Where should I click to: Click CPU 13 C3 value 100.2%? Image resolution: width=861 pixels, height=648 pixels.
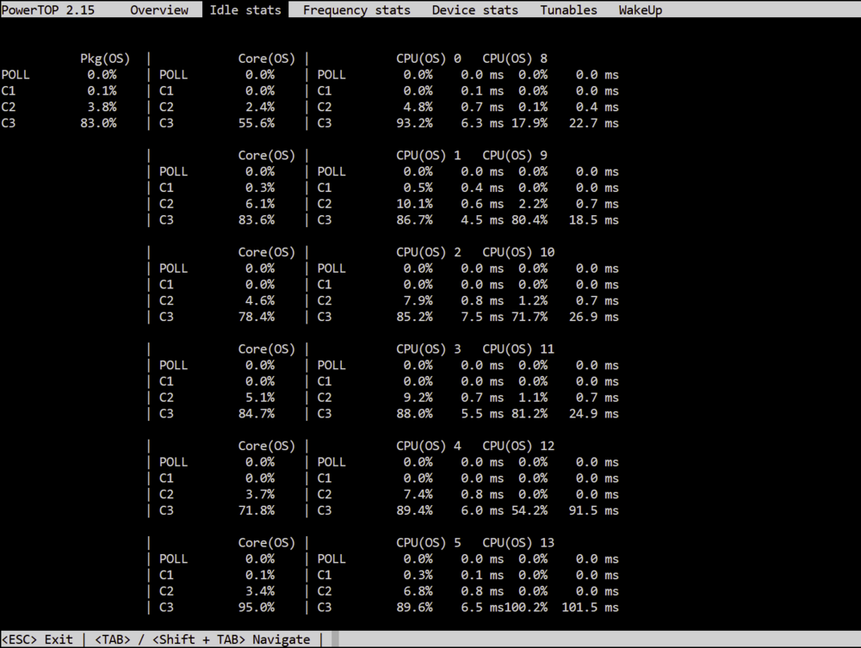[526, 608]
